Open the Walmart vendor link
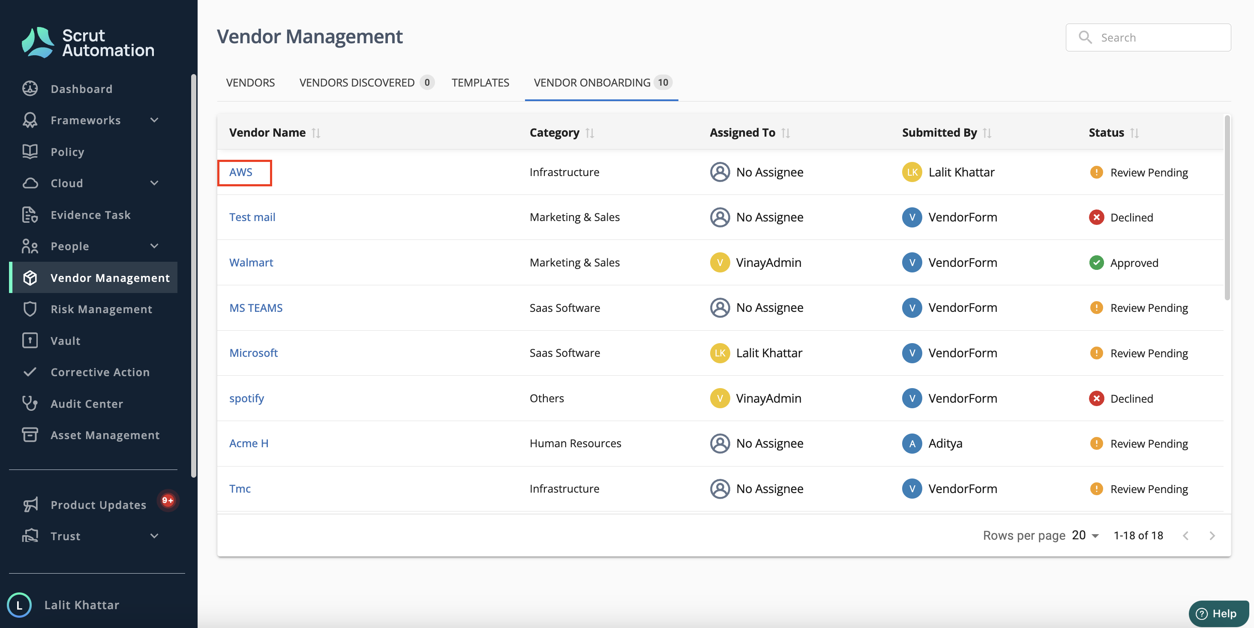 tap(251, 263)
